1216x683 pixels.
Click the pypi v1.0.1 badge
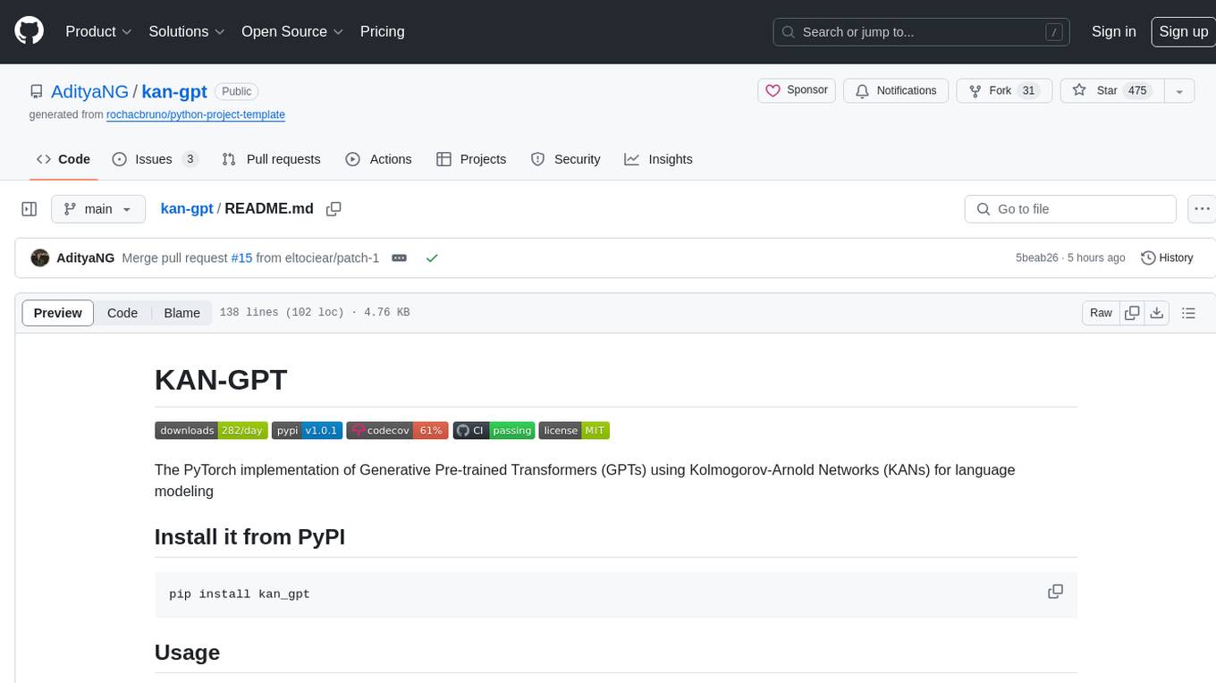(307, 430)
